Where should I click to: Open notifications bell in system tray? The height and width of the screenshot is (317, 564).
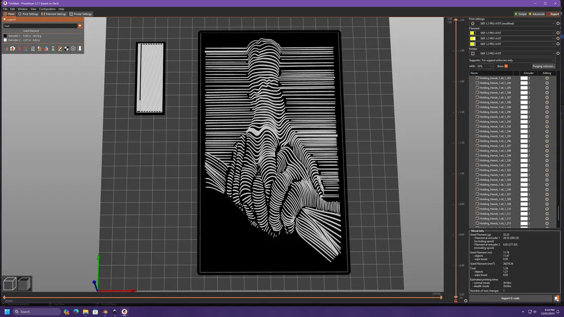[558, 311]
